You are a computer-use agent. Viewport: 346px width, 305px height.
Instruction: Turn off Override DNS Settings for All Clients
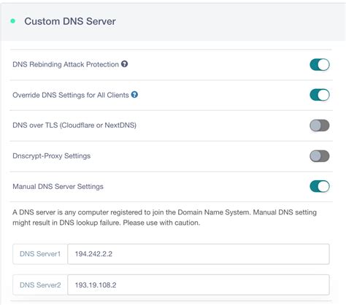tap(320, 95)
